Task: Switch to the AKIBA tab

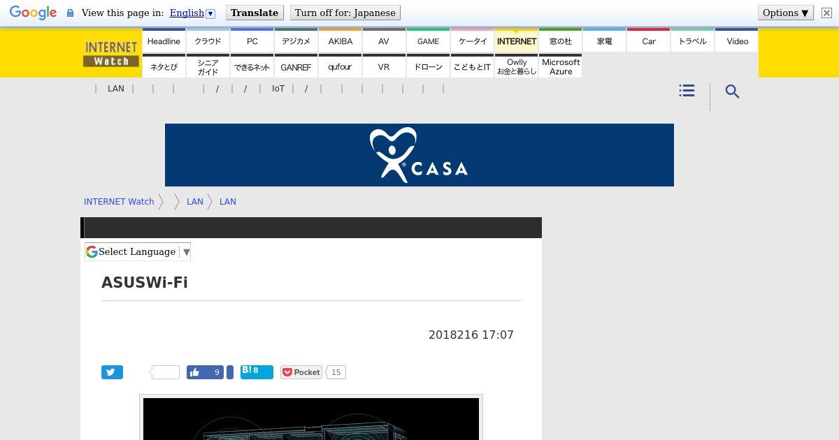Action: point(340,41)
